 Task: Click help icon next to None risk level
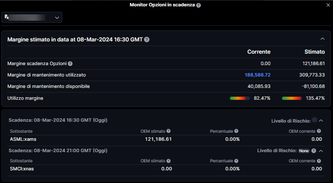[314, 150]
